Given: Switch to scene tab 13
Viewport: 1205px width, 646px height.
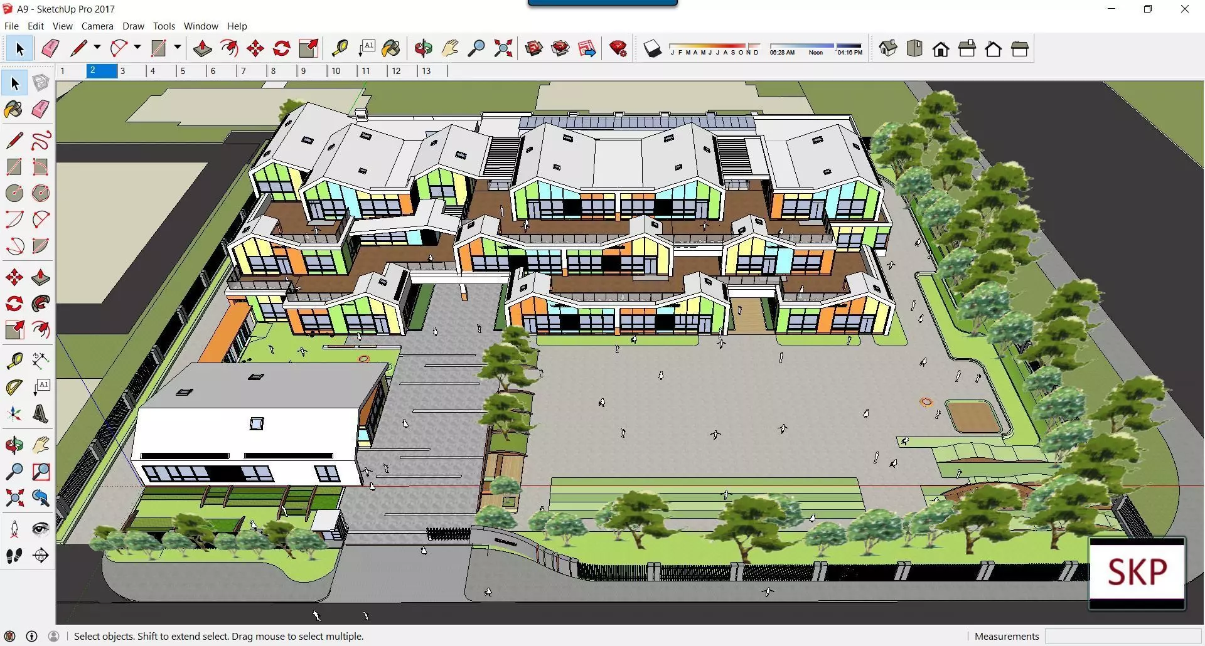Looking at the screenshot, I should tap(432, 71).
